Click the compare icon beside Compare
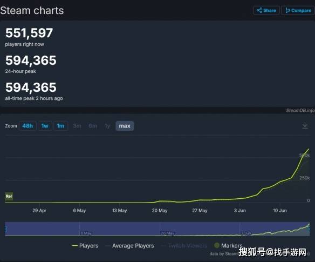Image resolution: width=315 pixels, height=262 pixels. click(287, 10)
